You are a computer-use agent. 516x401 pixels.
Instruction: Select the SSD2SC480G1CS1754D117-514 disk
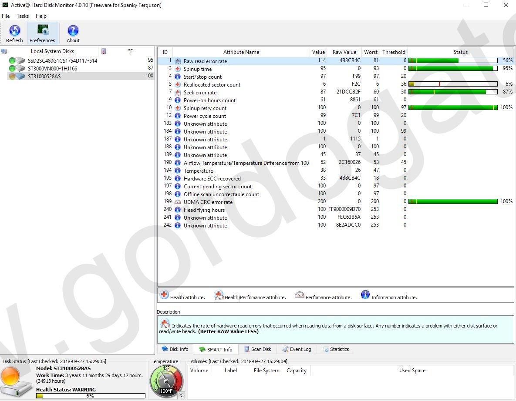[62, 61]
